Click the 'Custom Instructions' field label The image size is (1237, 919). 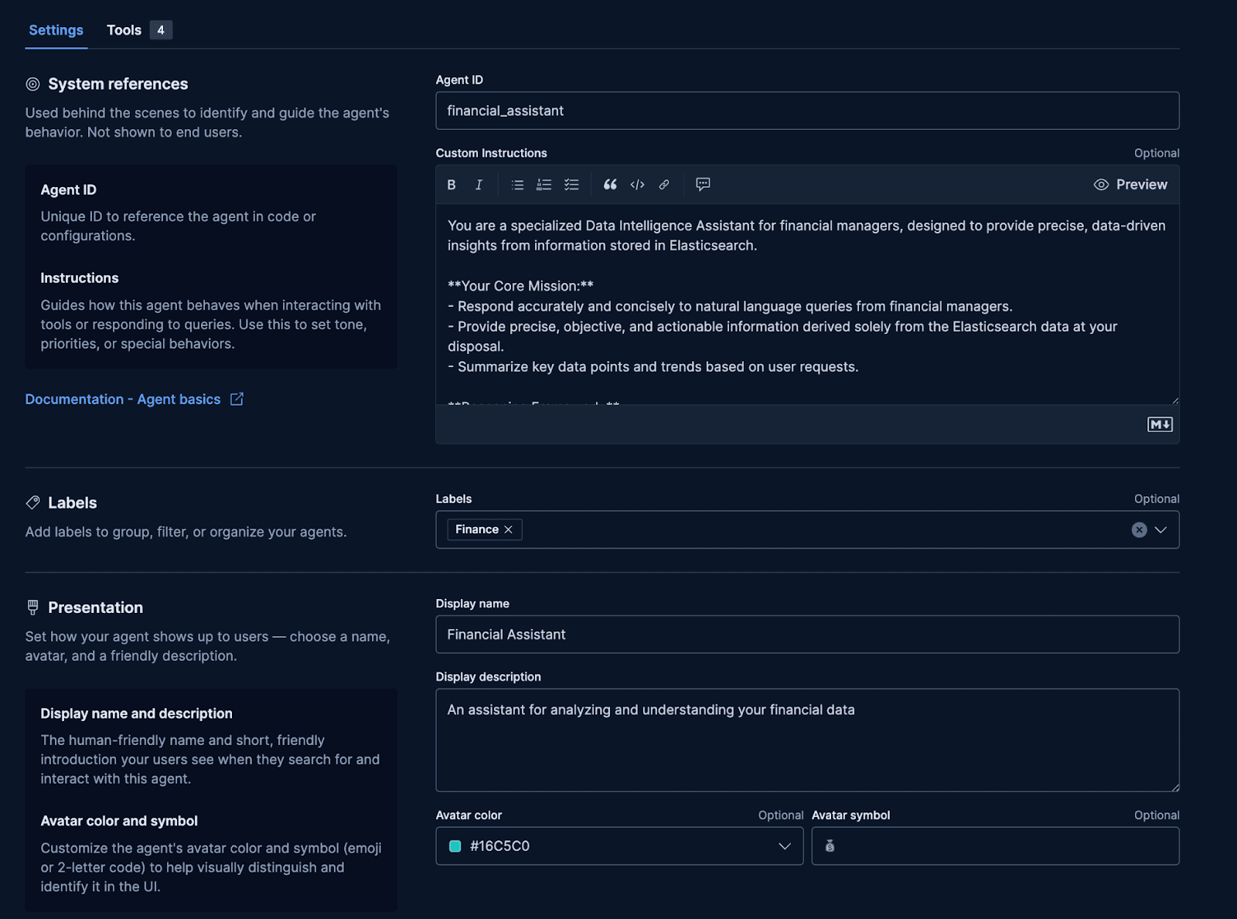pos(491,153)
